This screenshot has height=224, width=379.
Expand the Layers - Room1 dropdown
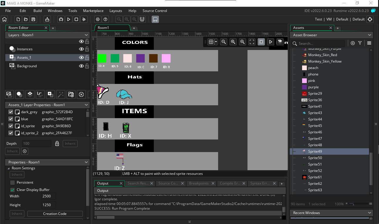click(86, 35)
